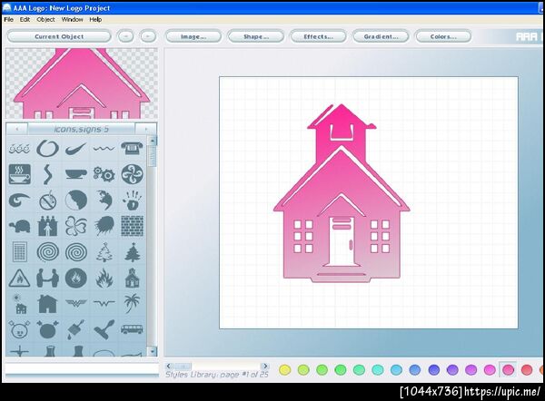Open the Shape... dialog
Viewport: 545px width, 401px height.
pos(256,36)
